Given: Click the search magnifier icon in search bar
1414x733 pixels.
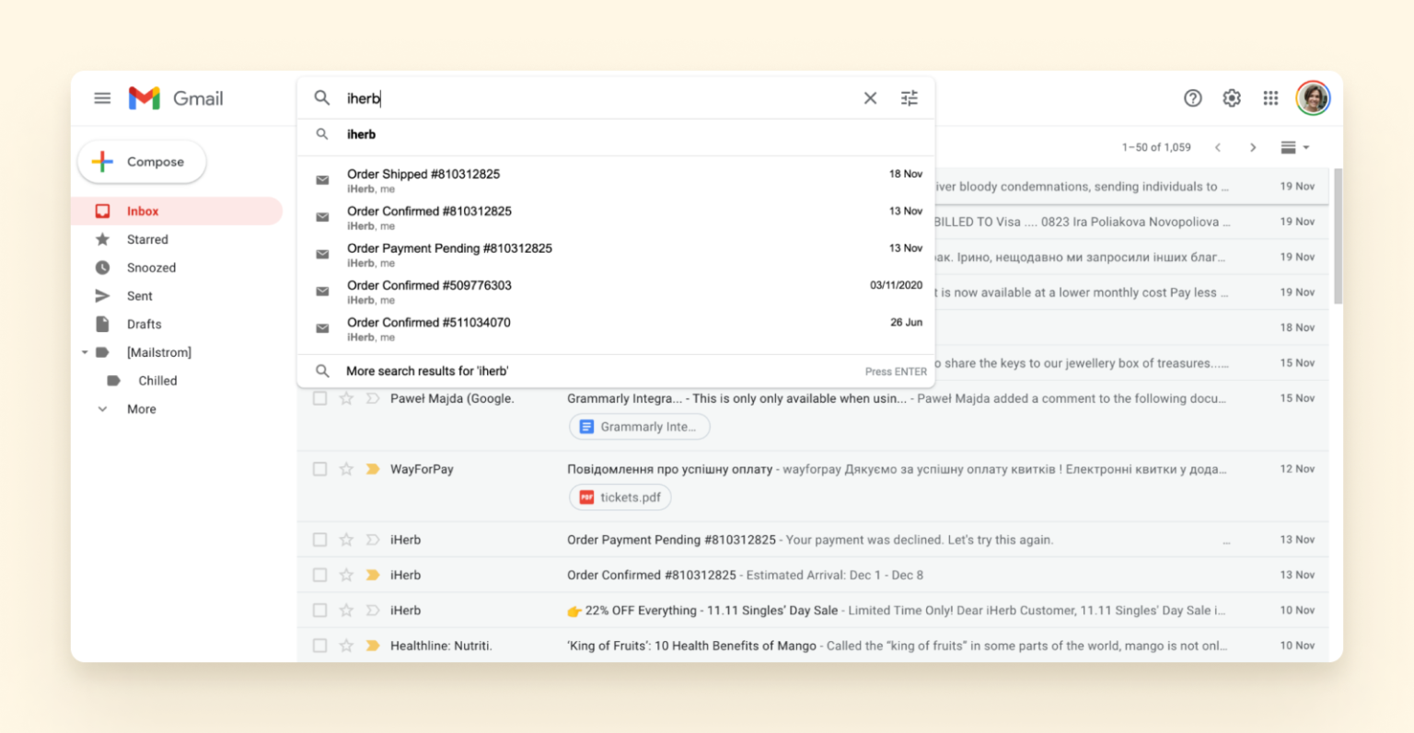Looking at the screenshot, I should (x=322, y=97).
